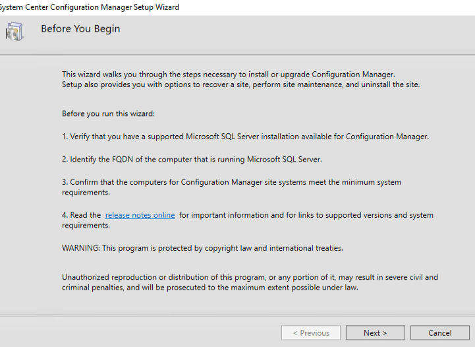Click step 1 about supported SQL Server
The image size is (475, 347).
pos(245,137)
